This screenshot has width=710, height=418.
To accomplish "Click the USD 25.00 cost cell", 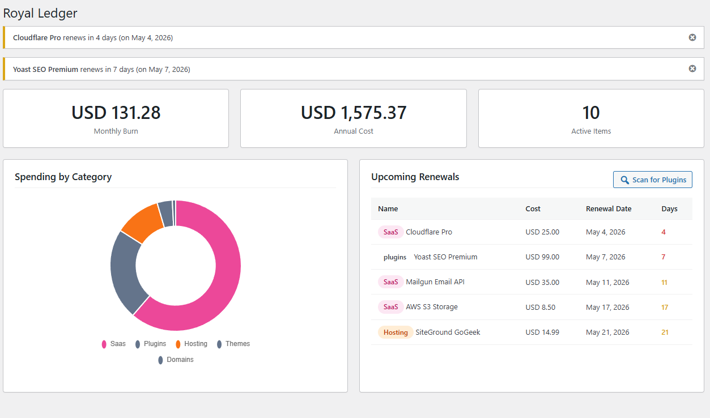I will pos(542,232).
